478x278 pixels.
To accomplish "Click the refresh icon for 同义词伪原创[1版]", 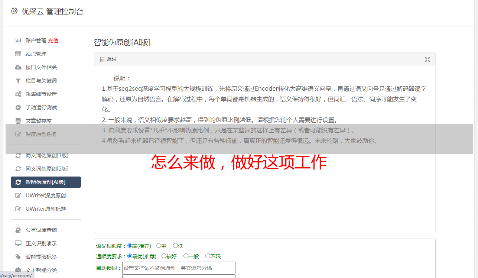I will click(18, 155).
